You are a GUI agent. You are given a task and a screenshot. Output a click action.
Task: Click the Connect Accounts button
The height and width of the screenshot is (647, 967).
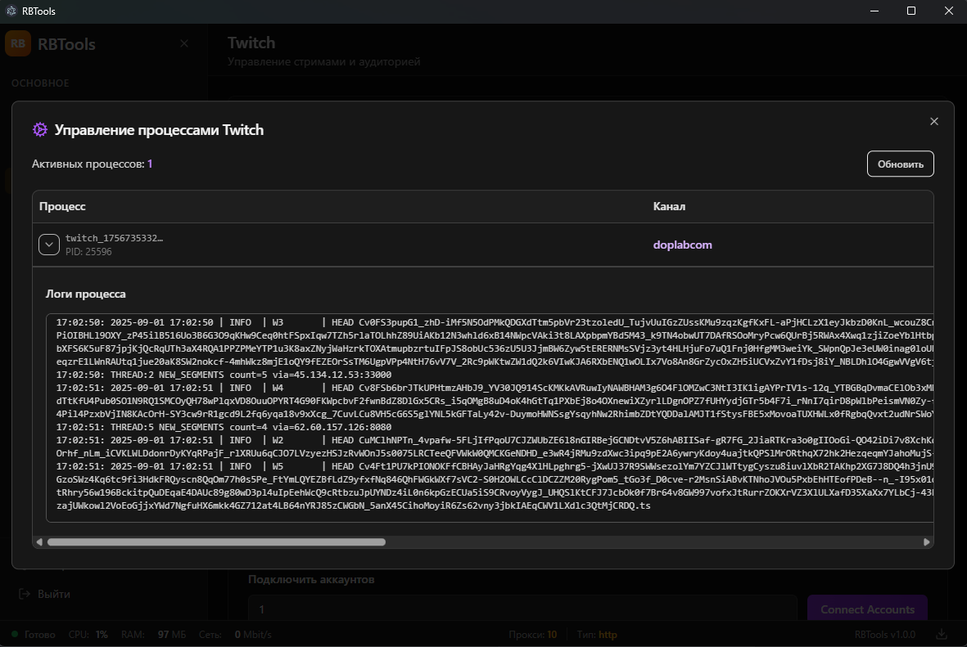click(867, 609)
